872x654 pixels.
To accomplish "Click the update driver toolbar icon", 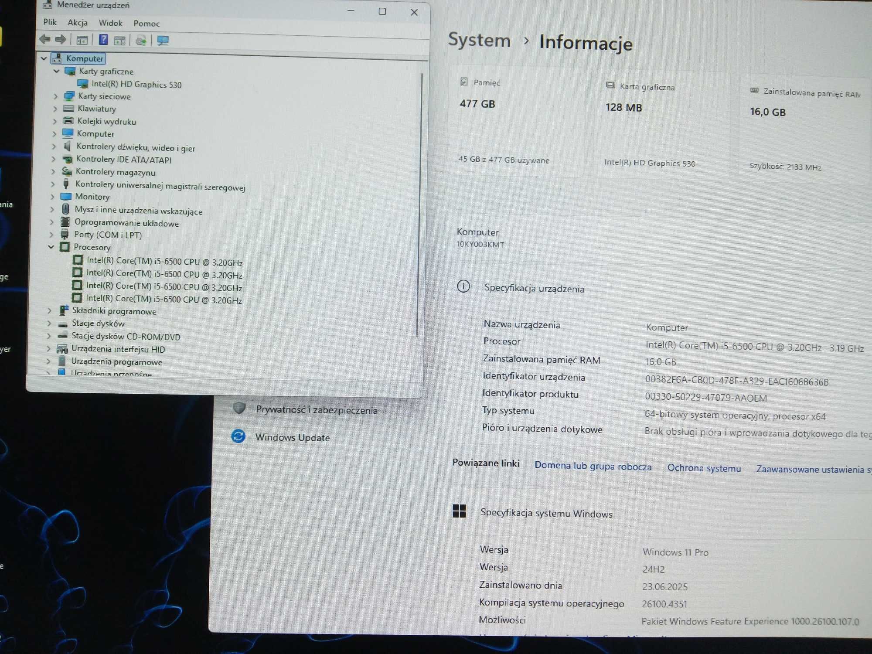I will point(141,41).
